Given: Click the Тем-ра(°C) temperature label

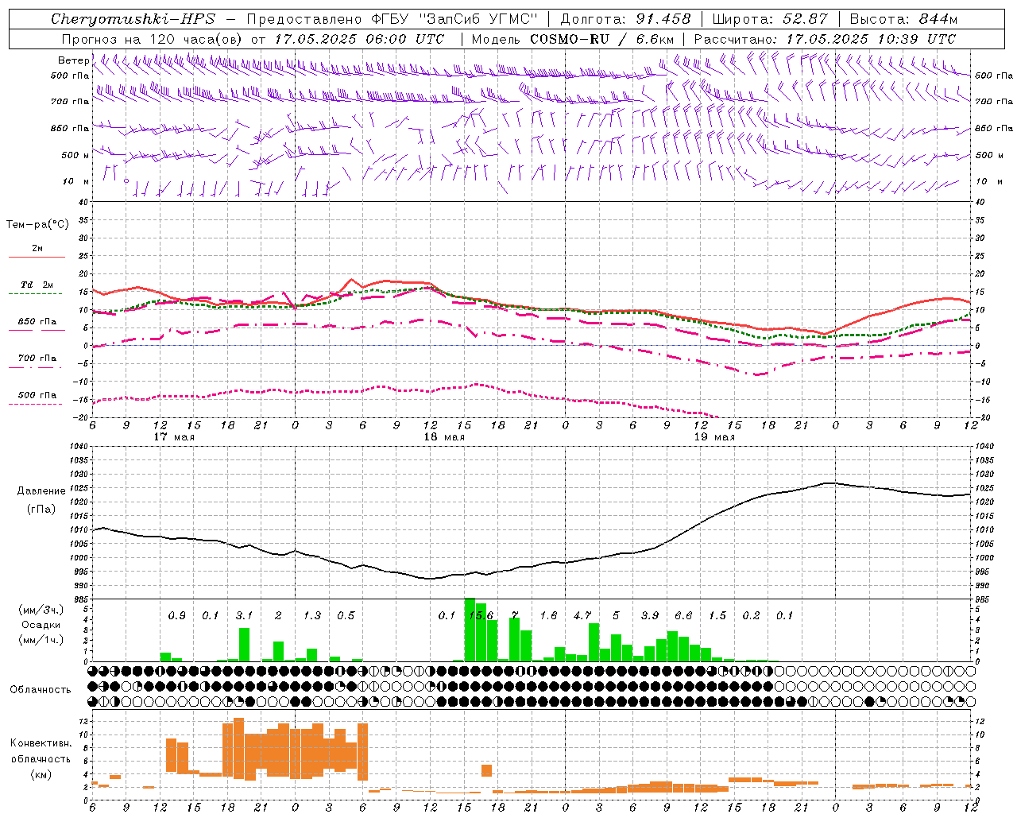Looking at the screenshot, I should [37, 225].
